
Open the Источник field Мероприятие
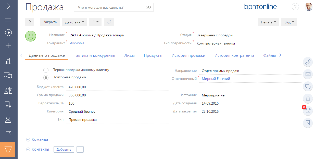click(x=250, y=95)
